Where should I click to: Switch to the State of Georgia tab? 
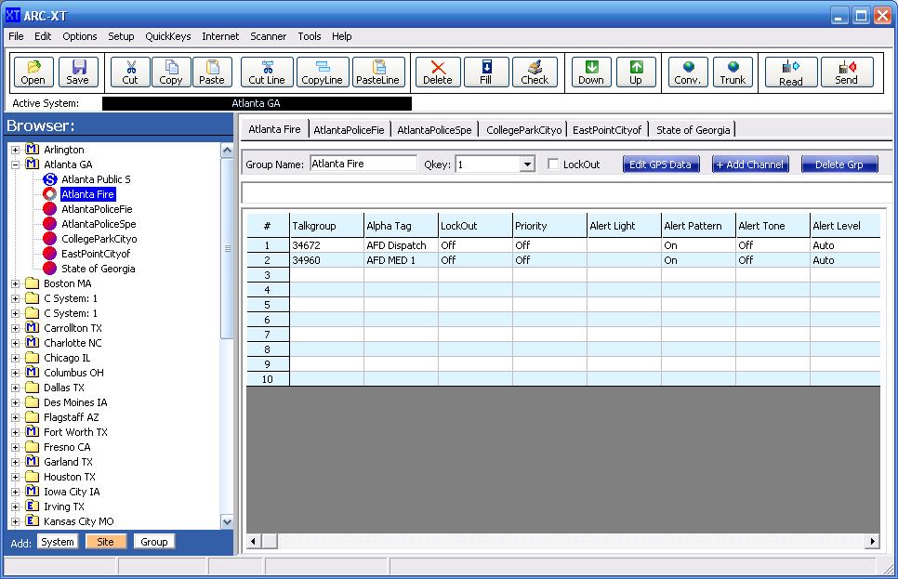[x=693, y=130]
